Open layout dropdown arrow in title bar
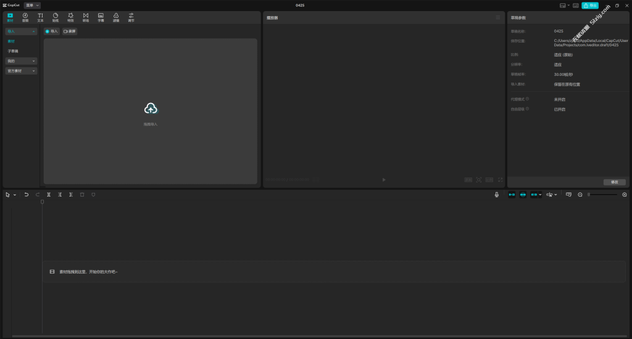The height and width of the screenshot is (339, 632). pyautogui.click(x=568, y=6)
